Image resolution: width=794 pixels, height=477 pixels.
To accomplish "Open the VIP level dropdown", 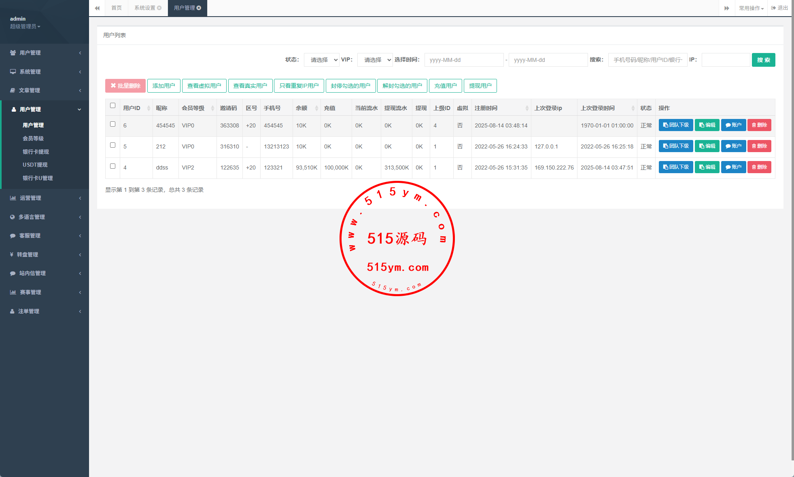I will pyautogui.click(x=375, y=60).
